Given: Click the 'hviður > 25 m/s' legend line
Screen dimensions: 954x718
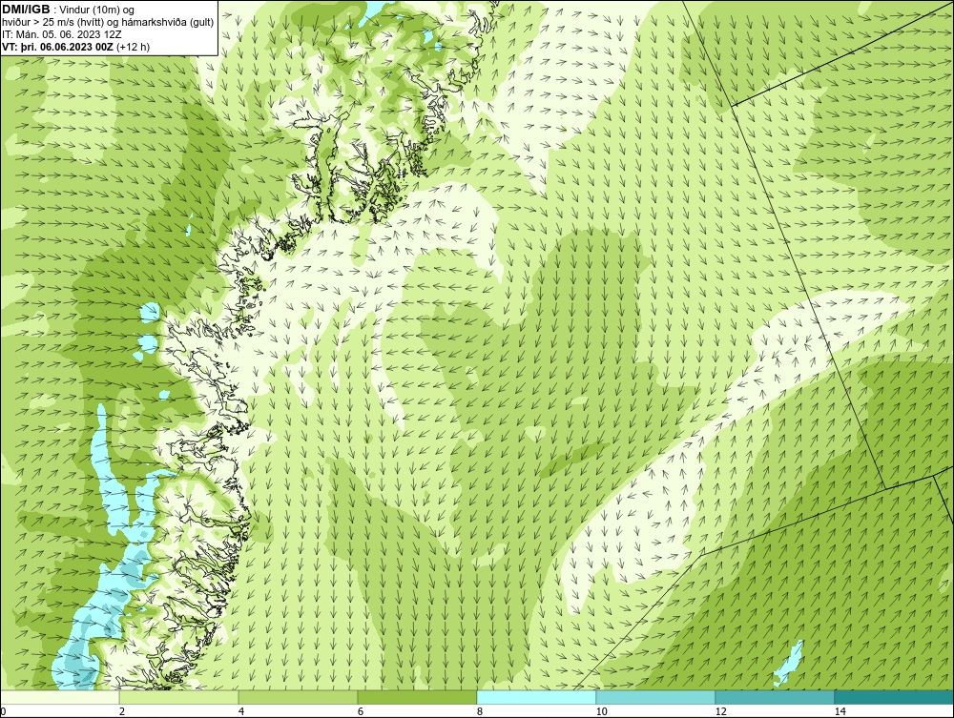Looking at the screenshot, I should [108, 22].
